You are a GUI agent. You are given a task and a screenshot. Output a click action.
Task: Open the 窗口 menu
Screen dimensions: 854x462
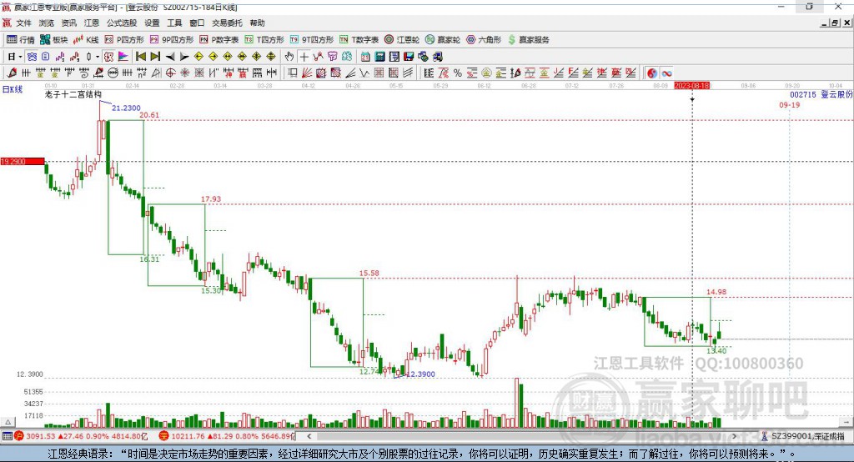tap(197, 23)
